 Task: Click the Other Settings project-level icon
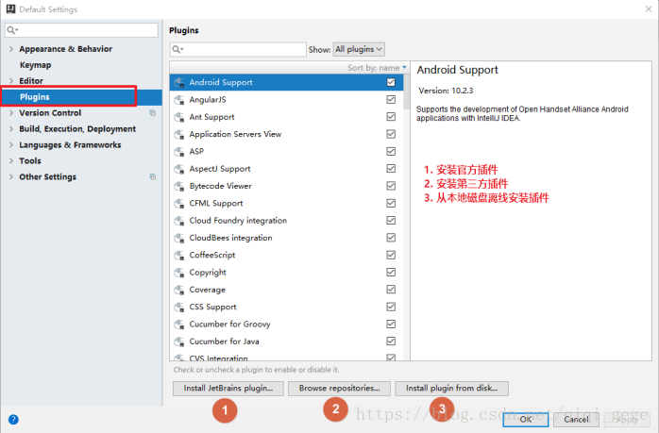point(153,176)
